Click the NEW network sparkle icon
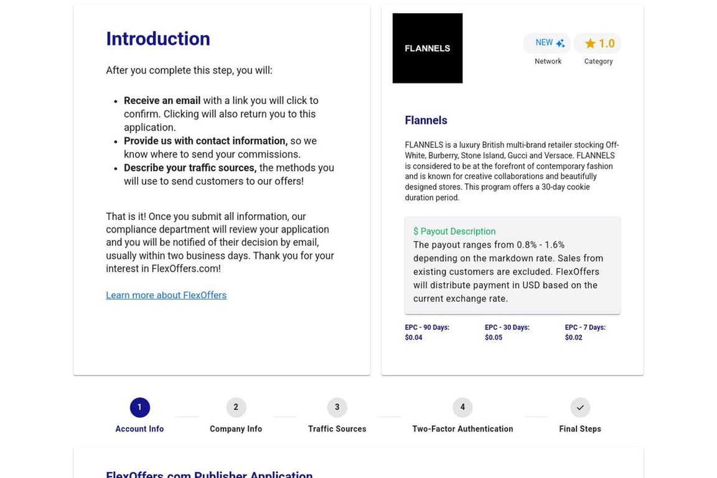The height and width of the screenshot is (478, 717). pyautogui.click(x=560, y=43)
